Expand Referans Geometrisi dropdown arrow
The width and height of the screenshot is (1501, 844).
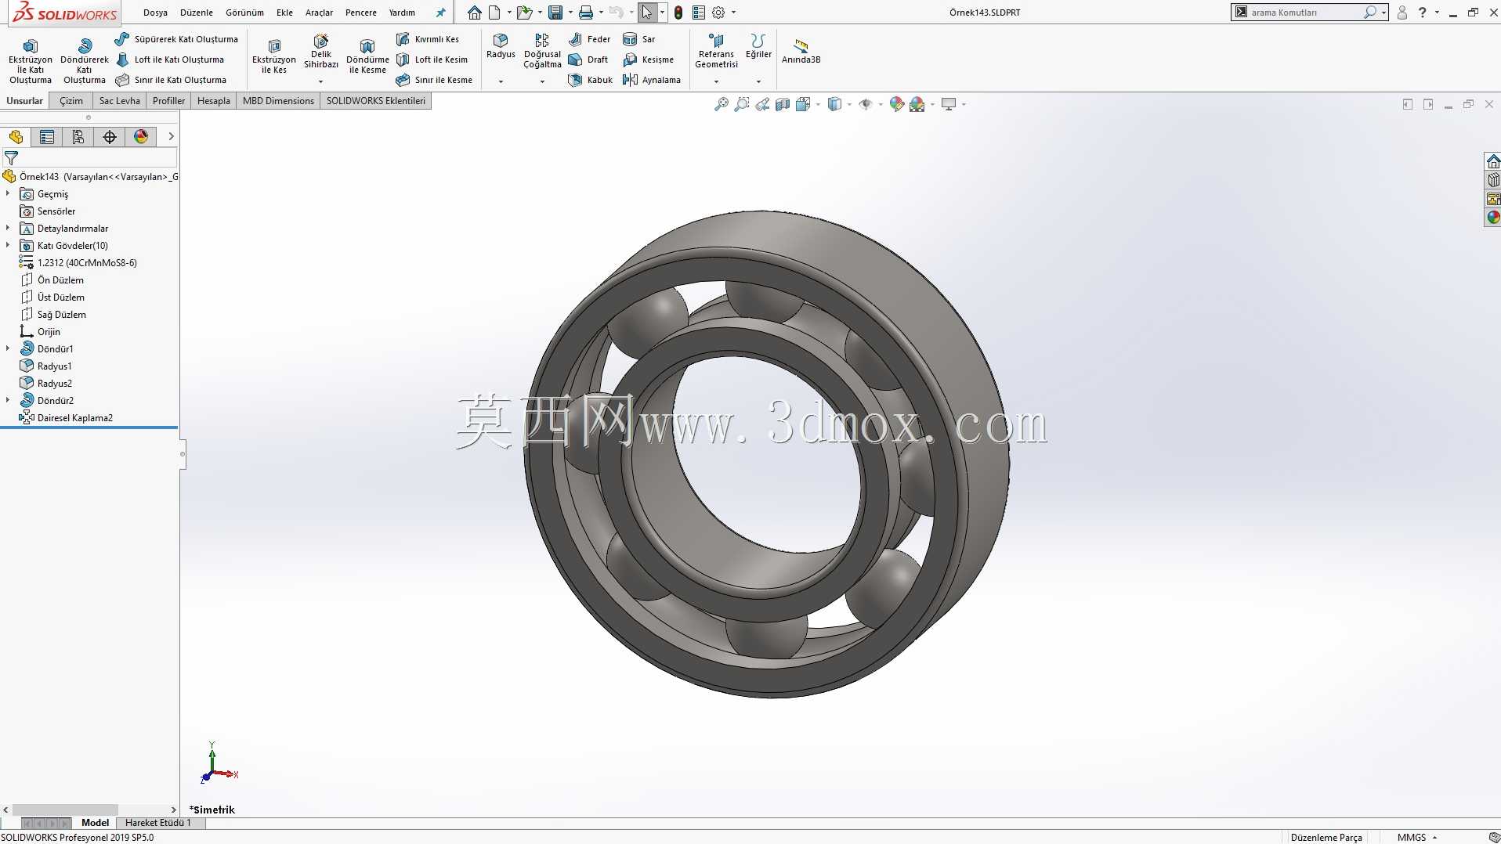(716, 81)
